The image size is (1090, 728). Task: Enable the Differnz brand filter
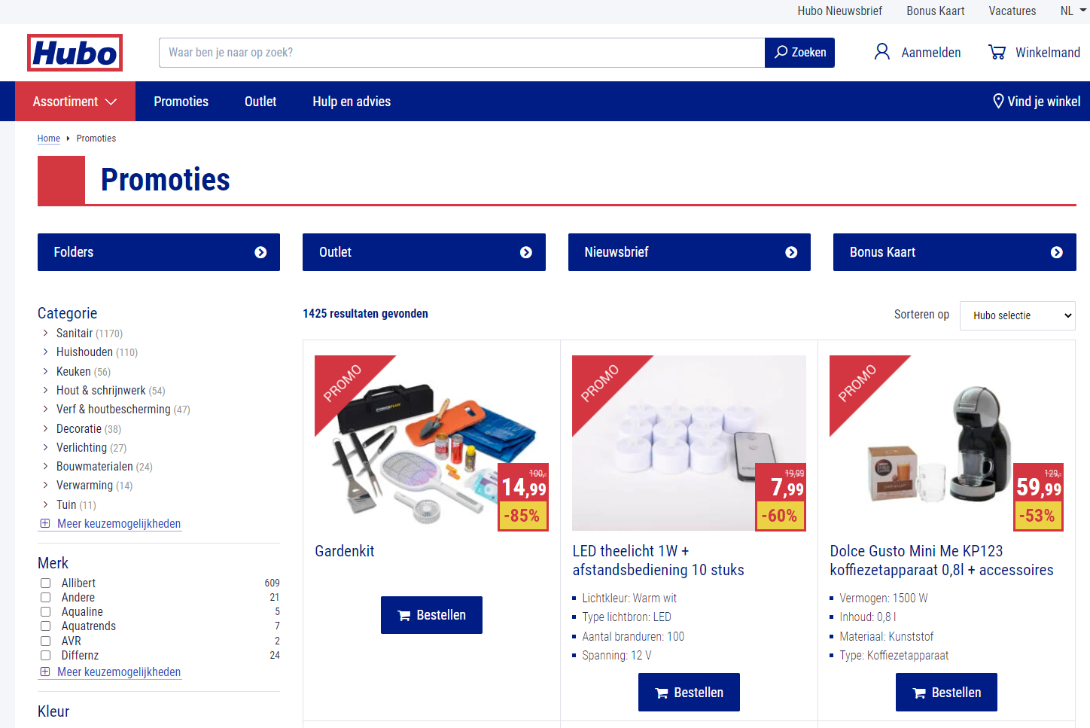(45, 655)
